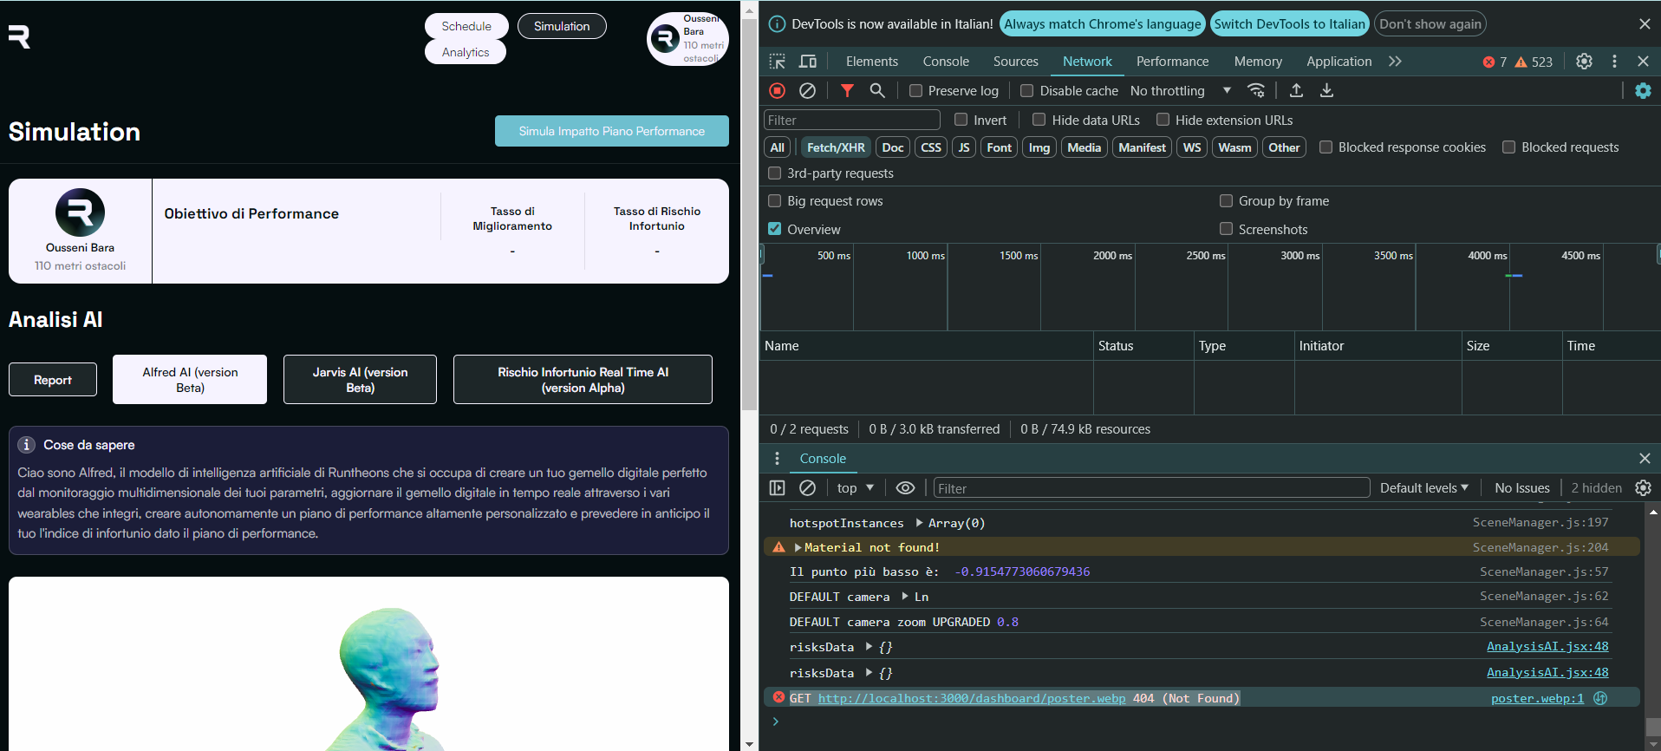The width and height of the screenshot is (1661, 751).
Task: Toggle the network filter funnel icon
Action: pos(848,90)
